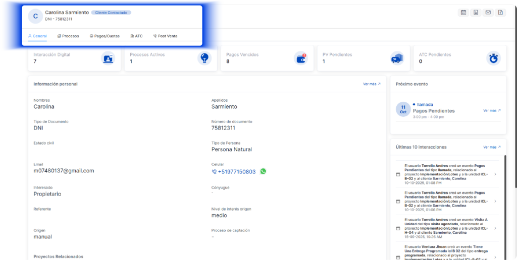Click the Pagos Vencidos wallet icon
The height and width of the screenshot is (260, 517).
(301, 58)
